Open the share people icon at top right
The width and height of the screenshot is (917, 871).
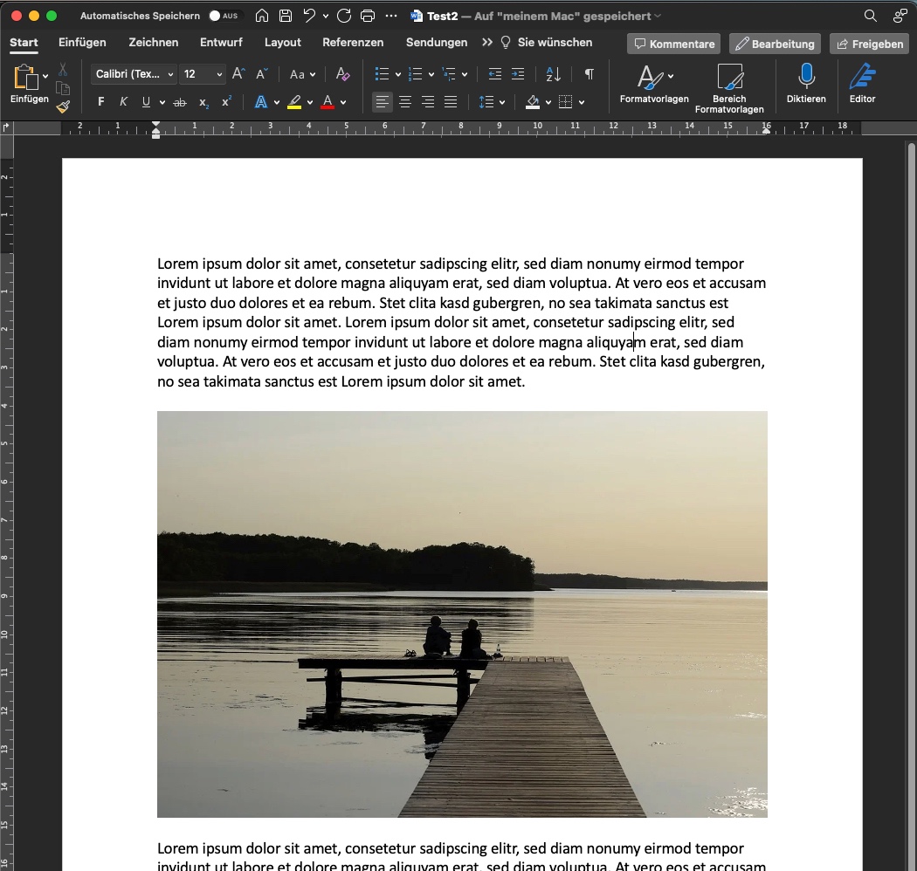(900, 16)
